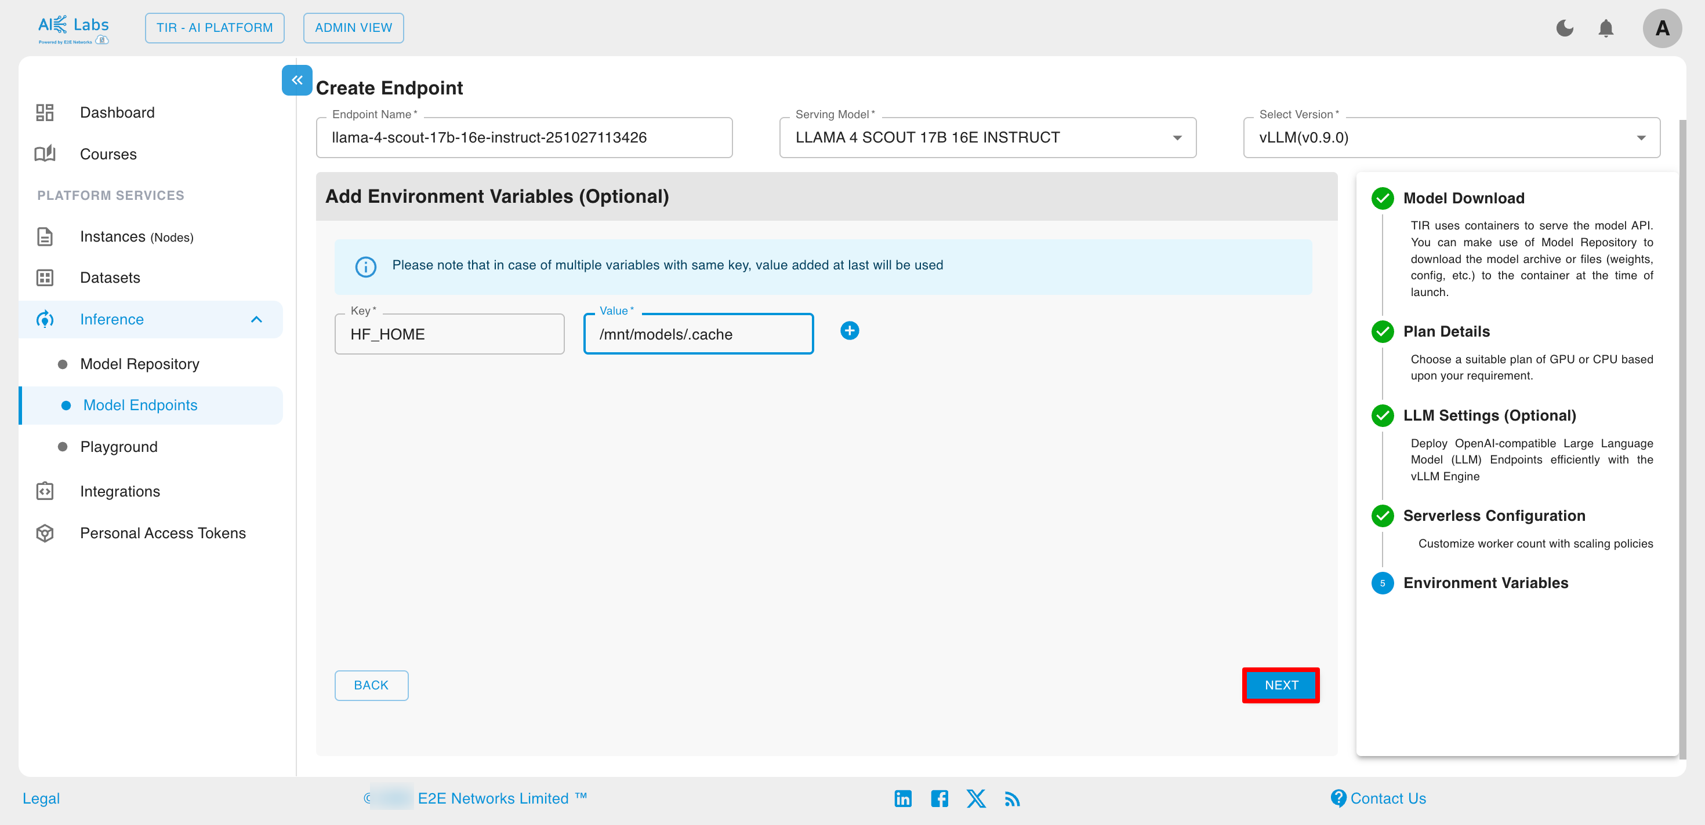Viewport: 1705px width, 825px height.
Task: Click the Courses book icon
Action: pos(44,154)
